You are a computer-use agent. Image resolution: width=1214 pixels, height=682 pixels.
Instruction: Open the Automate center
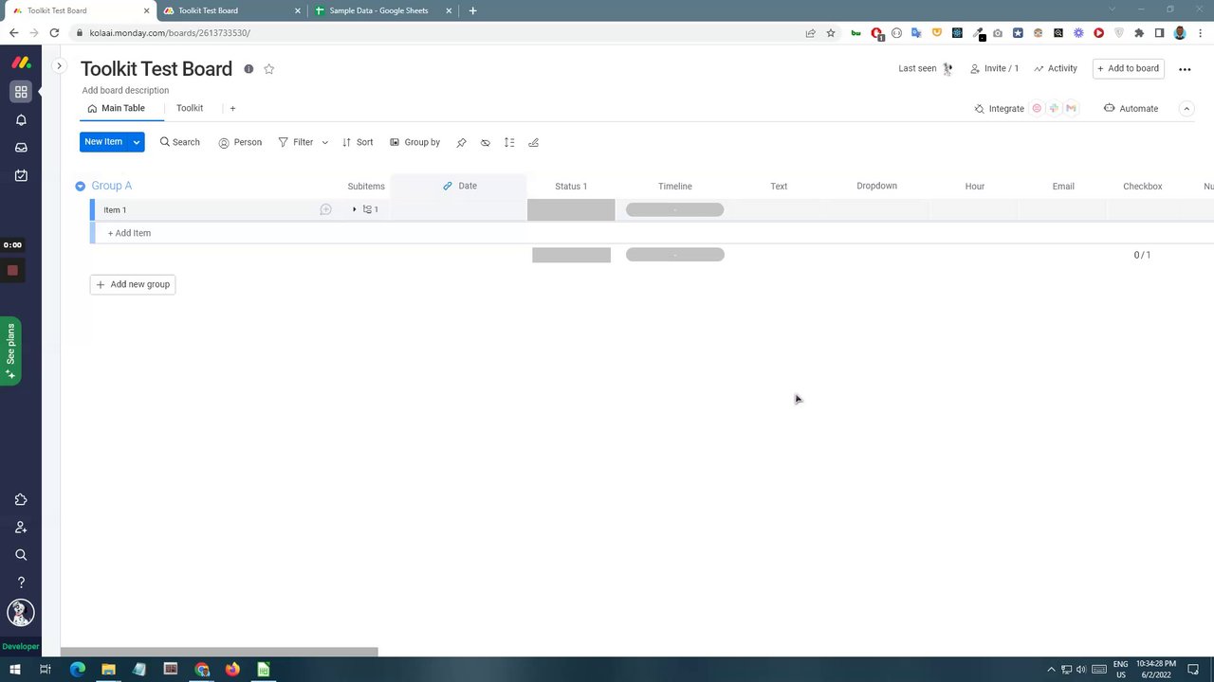pos(1131,109)
